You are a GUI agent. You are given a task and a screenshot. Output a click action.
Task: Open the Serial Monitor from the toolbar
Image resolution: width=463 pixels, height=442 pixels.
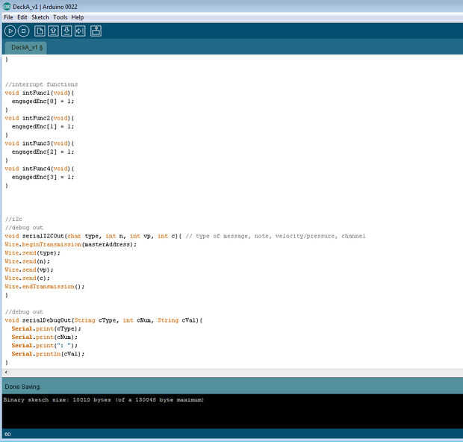(x=96, y=31)
